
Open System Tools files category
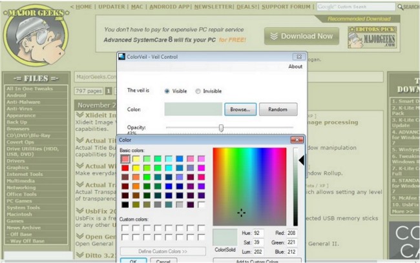click(x=23, y=208)
